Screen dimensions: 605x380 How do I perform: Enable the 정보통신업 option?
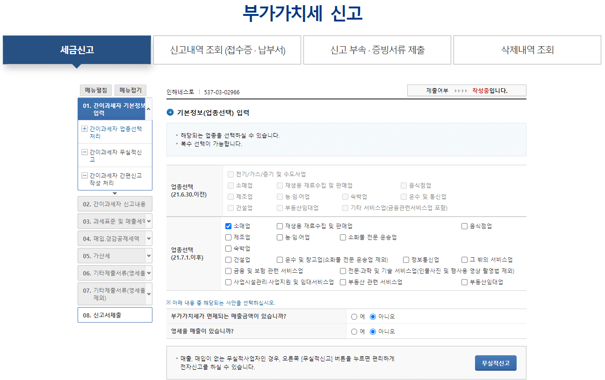pos(406,260)
